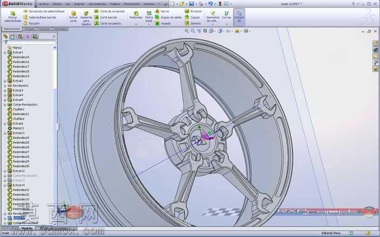Open the Ver menu
The width and height of the screenshot is (380, 237).
[68, 4]
